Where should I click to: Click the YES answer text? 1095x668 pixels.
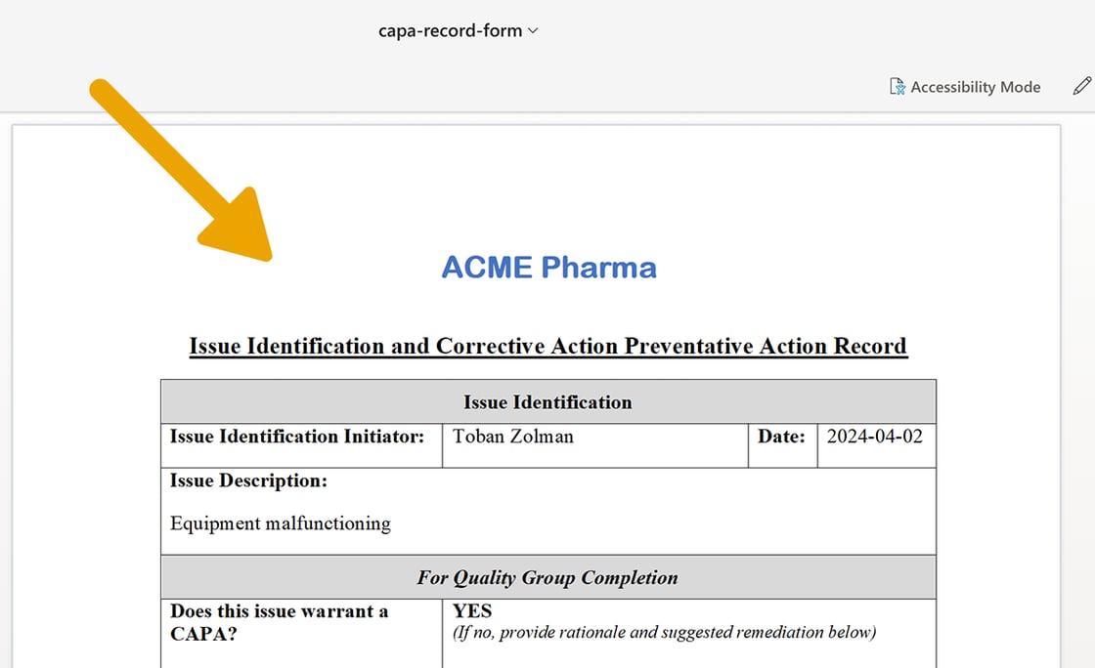[x=472, y=611]
